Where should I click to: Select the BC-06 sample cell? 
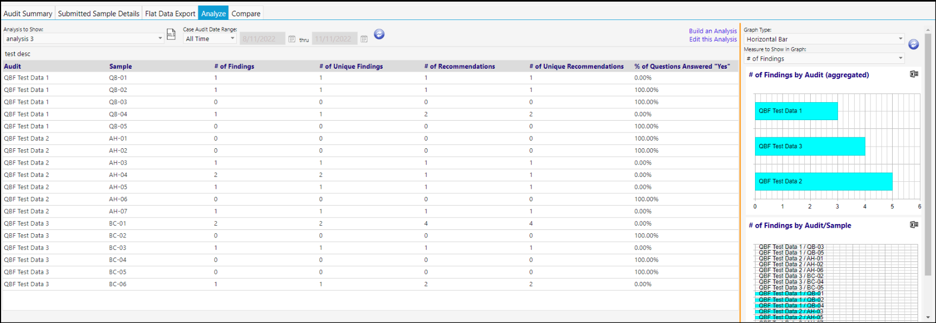(118, 285)
